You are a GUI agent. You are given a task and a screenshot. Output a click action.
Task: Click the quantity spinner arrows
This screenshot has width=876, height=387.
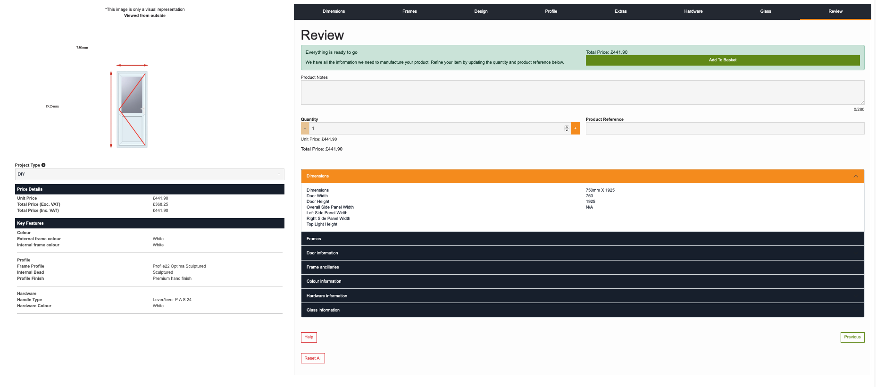(x=567, y=128)
